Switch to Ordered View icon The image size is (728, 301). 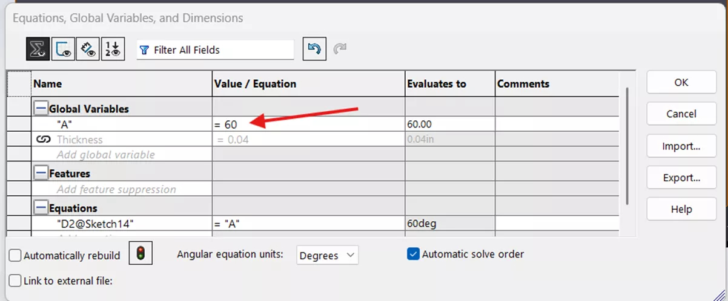[x=113, y=50]
